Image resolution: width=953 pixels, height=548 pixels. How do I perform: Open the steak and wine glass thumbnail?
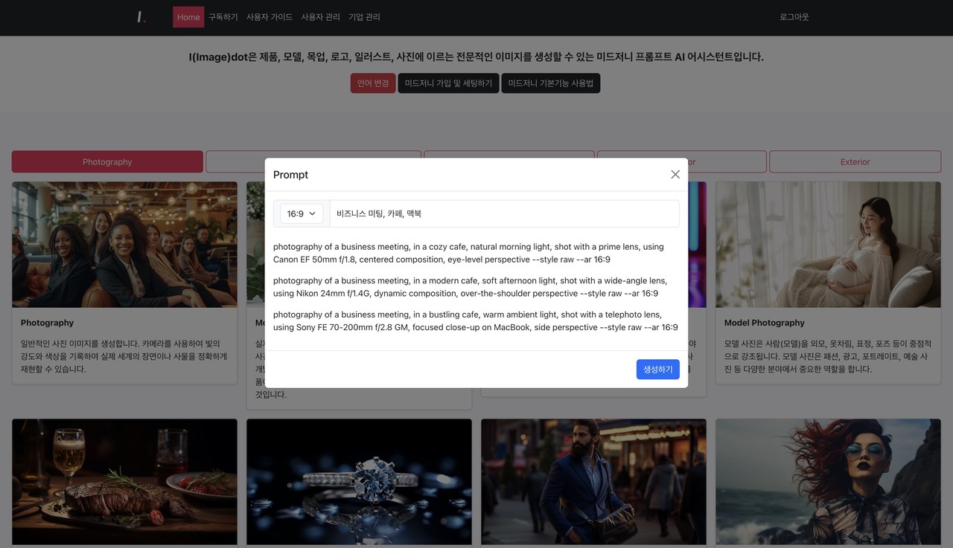(x=124, y=482)
